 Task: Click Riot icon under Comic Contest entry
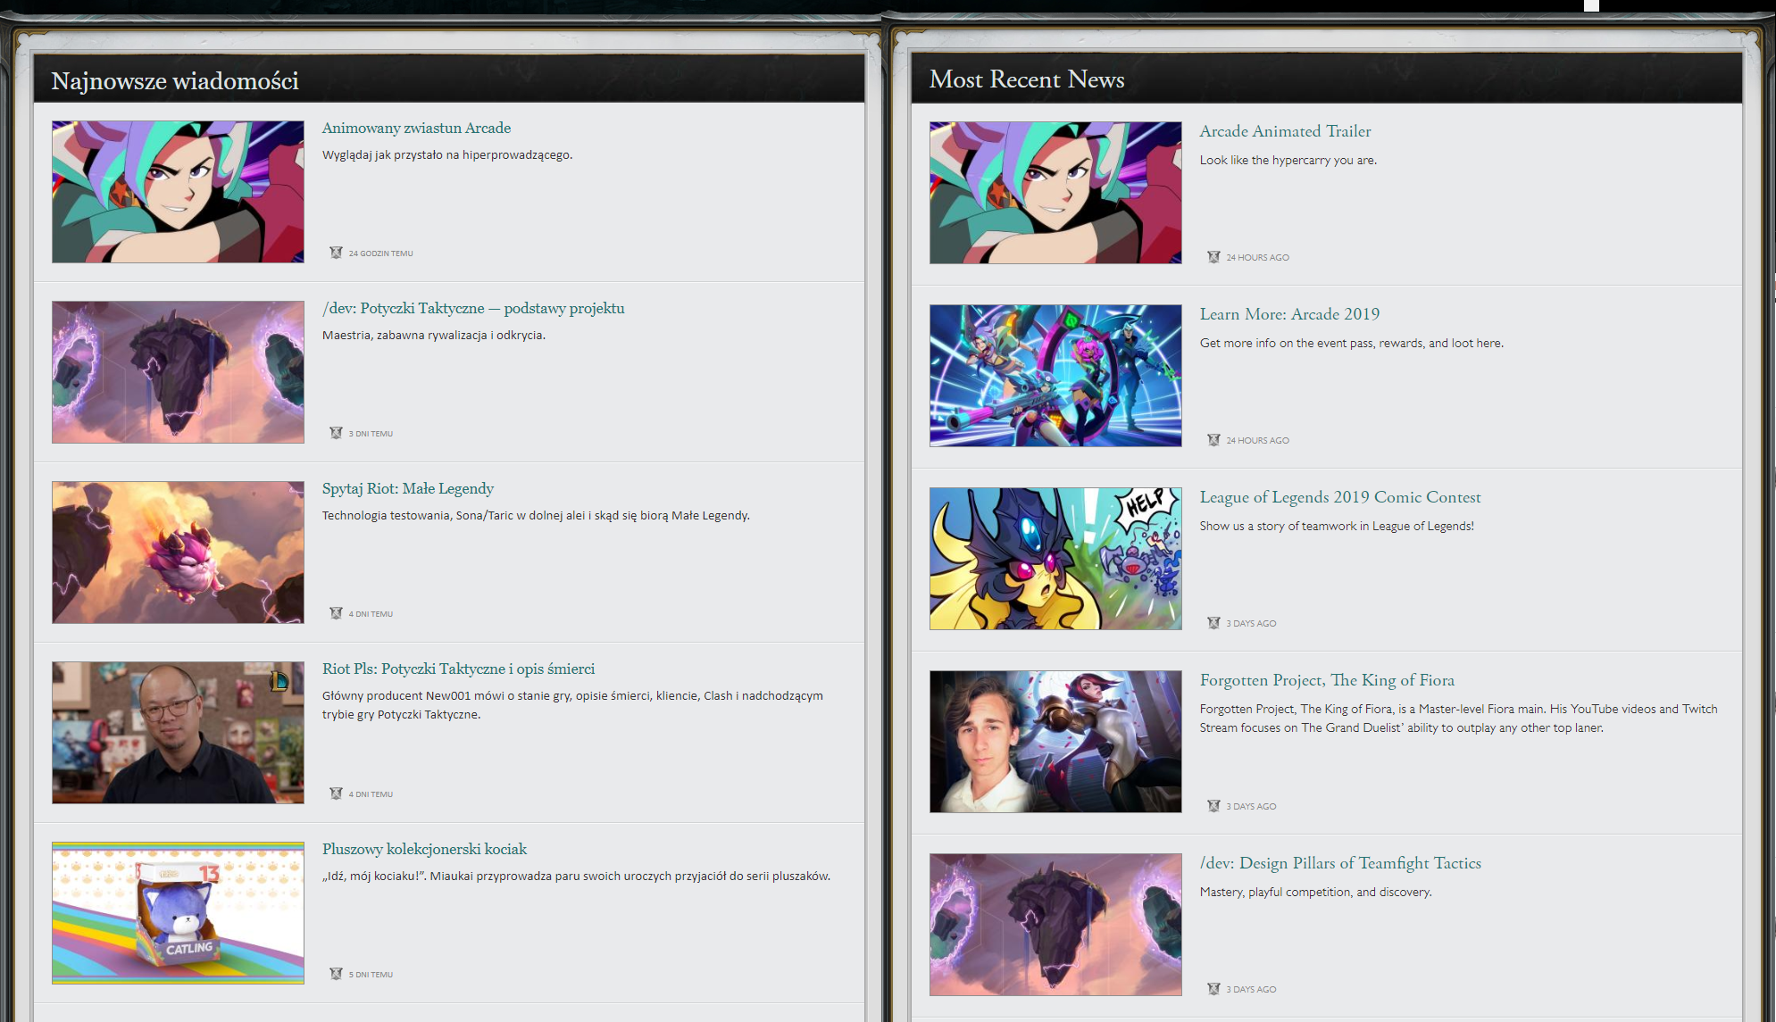(1213, 623)
